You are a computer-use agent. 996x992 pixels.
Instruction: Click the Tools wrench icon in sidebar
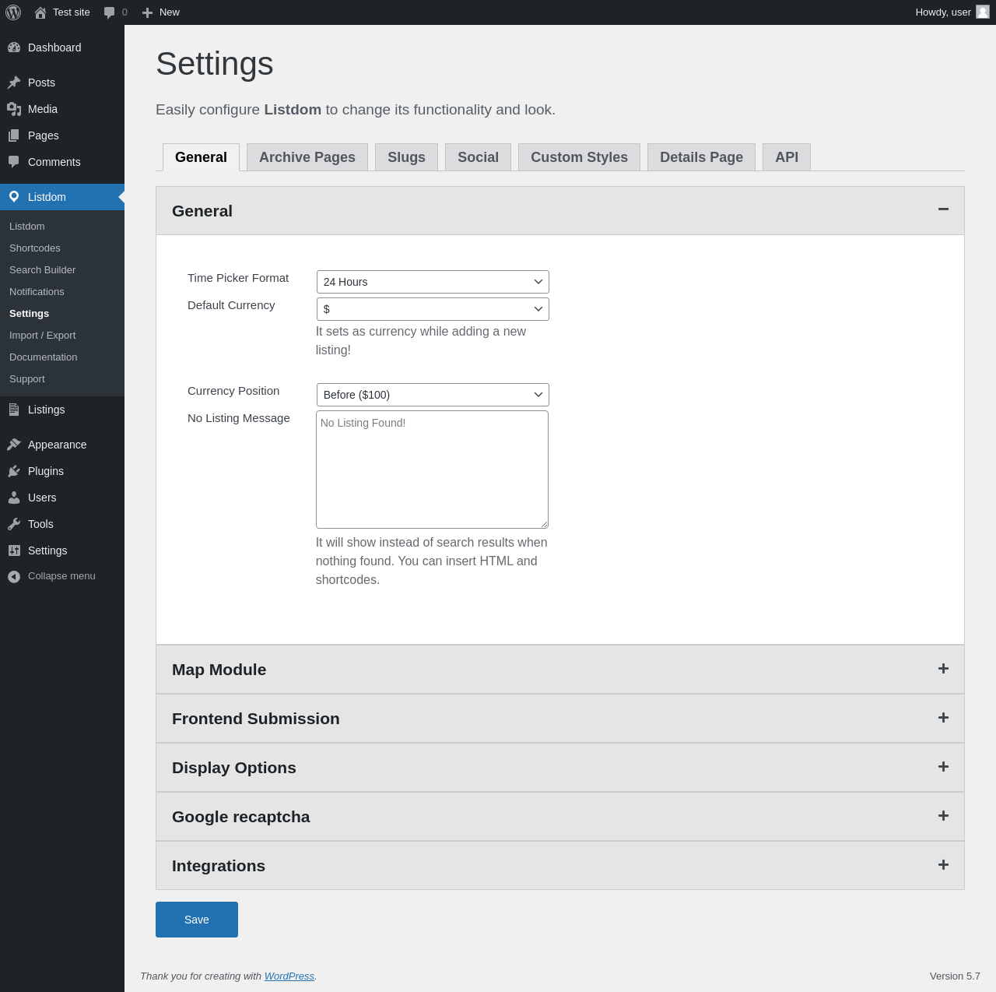coord(14,524)
